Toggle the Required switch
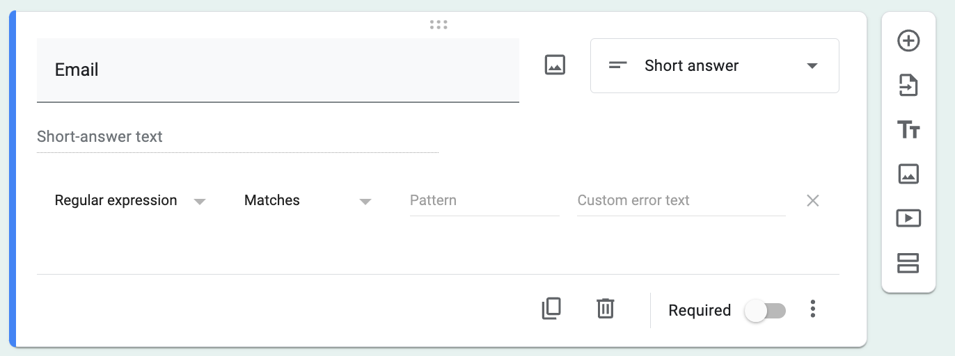 (x=765, y=311)
